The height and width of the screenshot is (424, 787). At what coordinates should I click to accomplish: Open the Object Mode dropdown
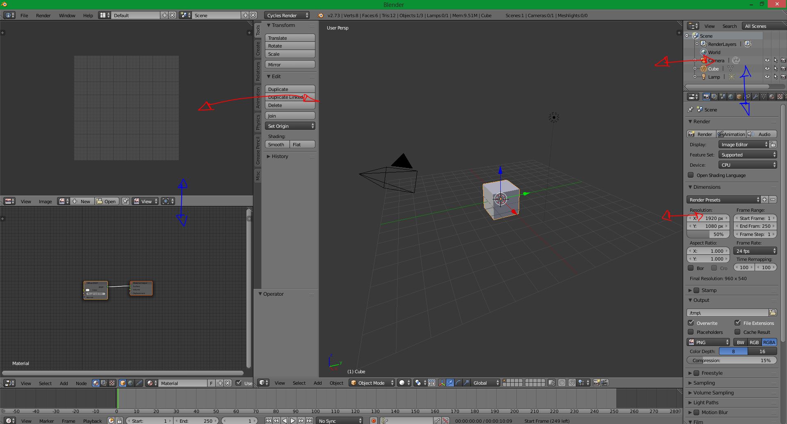tap(372, 383)
